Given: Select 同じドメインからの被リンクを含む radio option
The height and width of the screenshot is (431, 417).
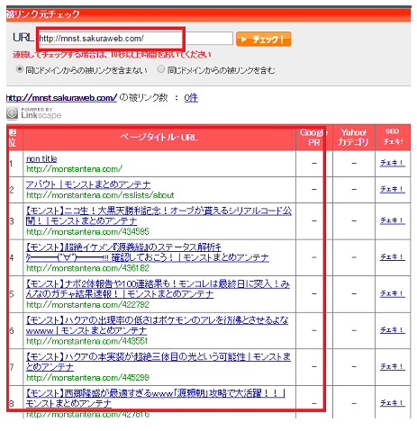Looking at the screenshot, I should (x=161, y=69).
